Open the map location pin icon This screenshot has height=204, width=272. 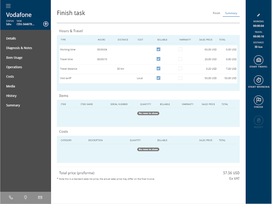pyautogui.click(x=25, y=197)
